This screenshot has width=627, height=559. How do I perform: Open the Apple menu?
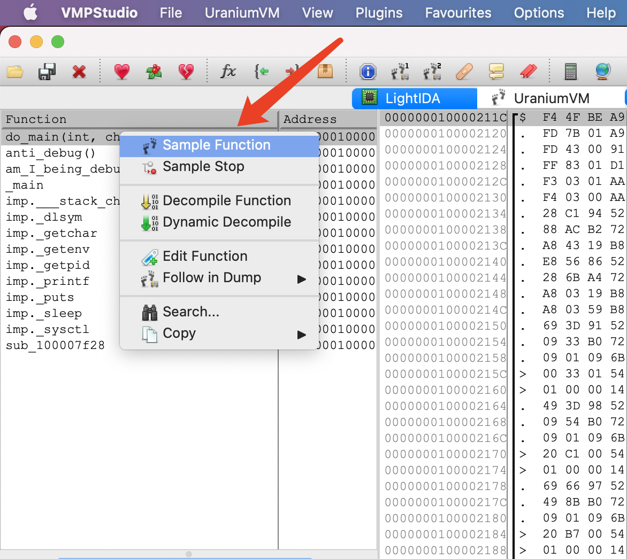tap(30, 13)
